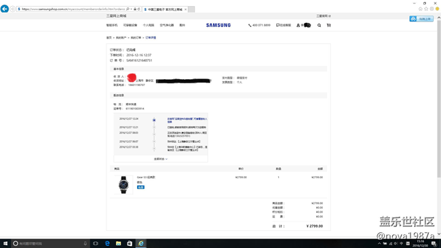Click the scrollbar up arrow

(439, 18)
